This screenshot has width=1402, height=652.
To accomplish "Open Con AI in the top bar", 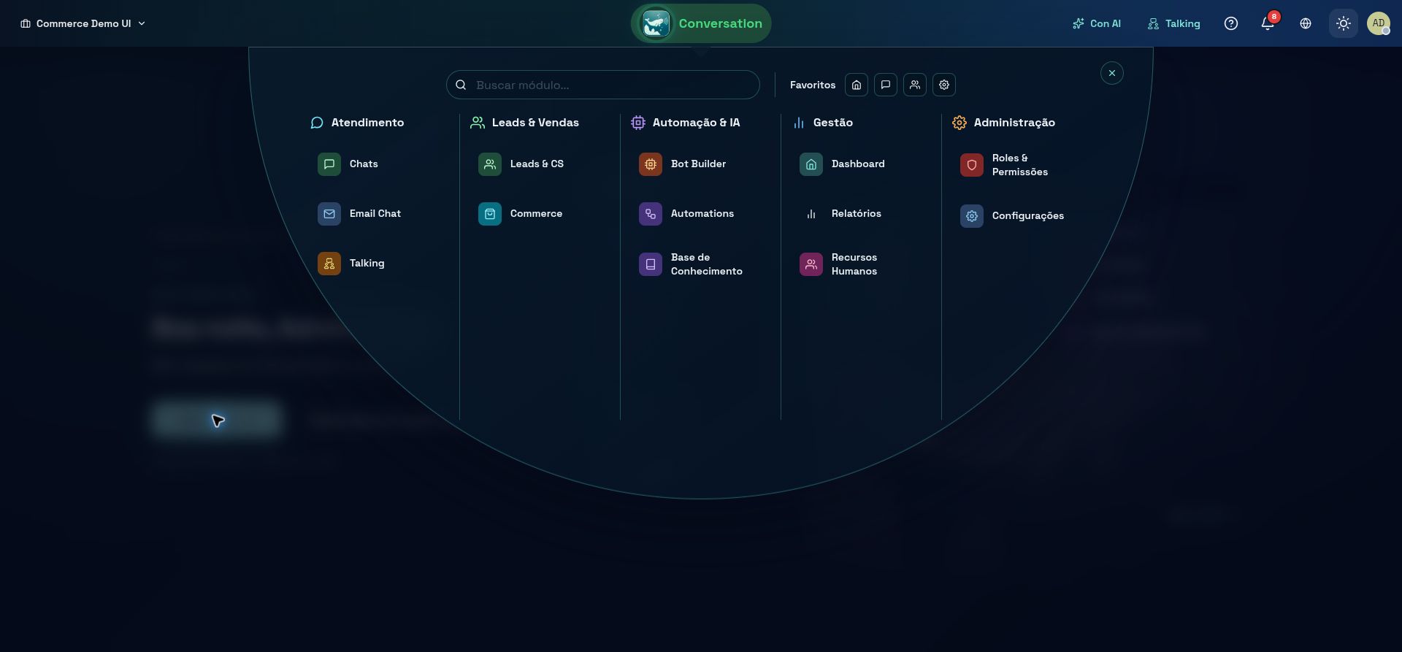I will [1097, 23].
